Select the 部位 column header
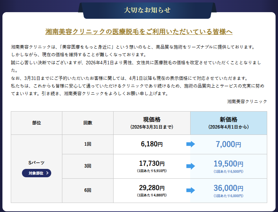This screenshot has height=212, width=278. point(37,123)
